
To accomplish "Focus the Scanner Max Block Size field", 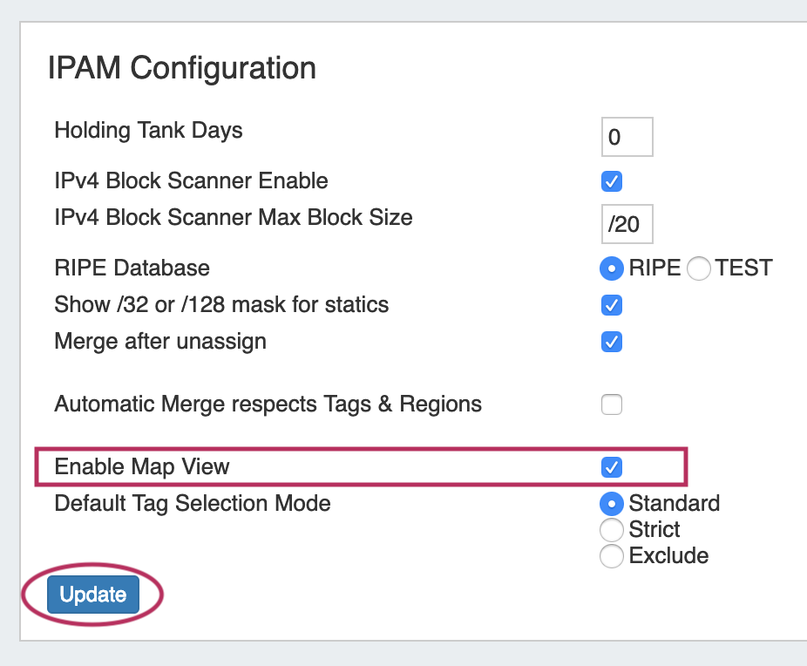I will pyautogui.click(x=627, y=224).
